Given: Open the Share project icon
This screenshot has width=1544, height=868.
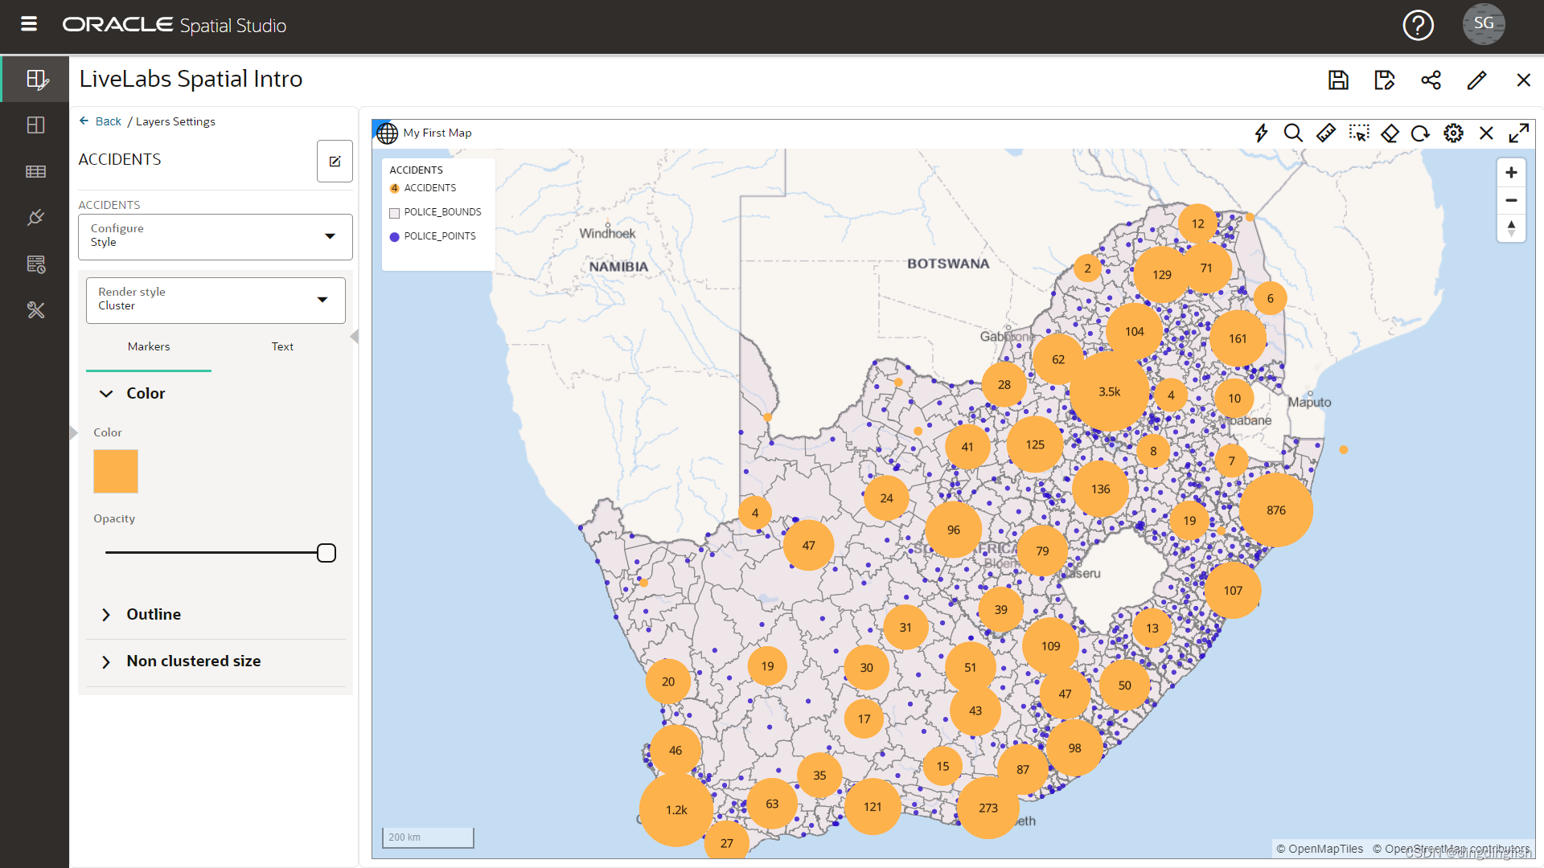Looking at the screenshot, I should tap(1431, 80).
